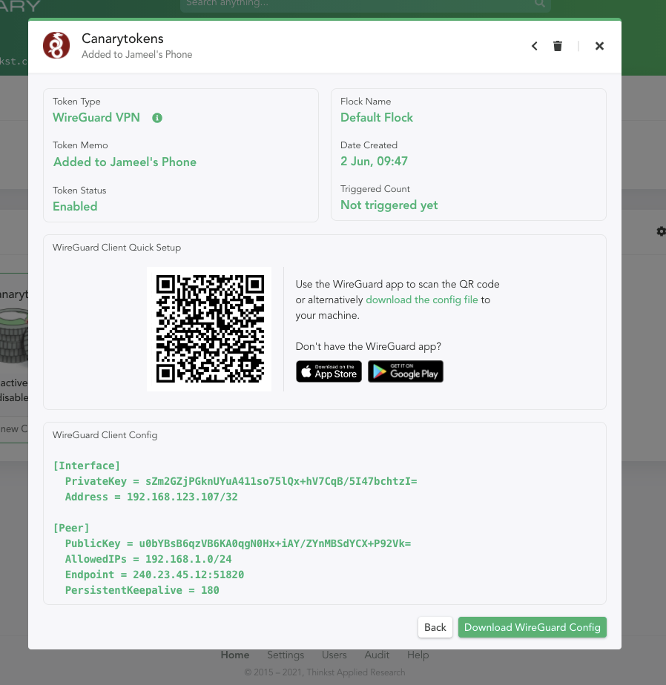Click the 'Enabled' token status text

pos(75,206)
